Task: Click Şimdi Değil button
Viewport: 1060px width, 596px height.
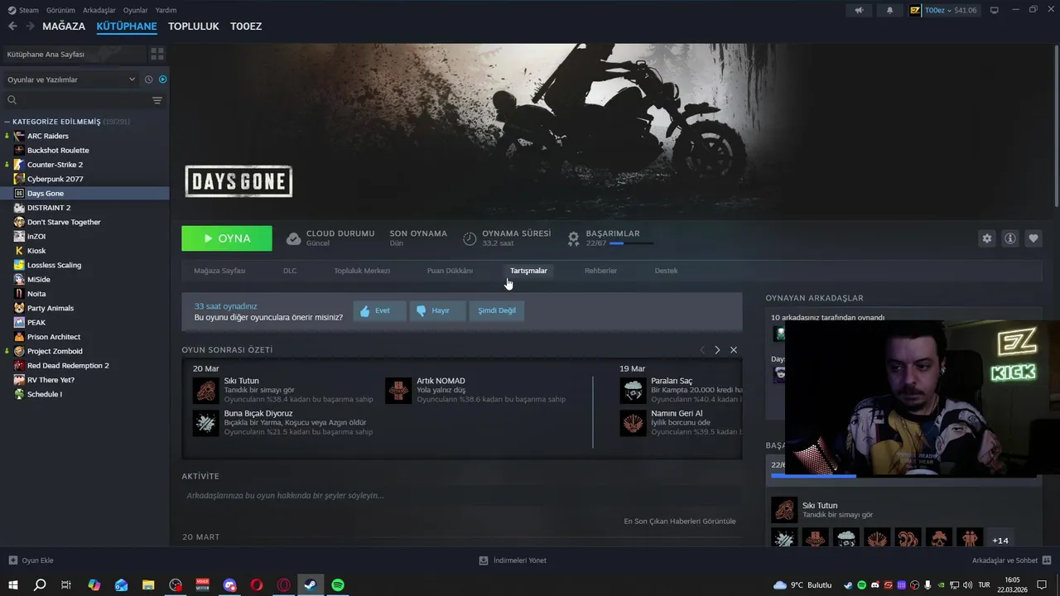Action: pos(497,310)
